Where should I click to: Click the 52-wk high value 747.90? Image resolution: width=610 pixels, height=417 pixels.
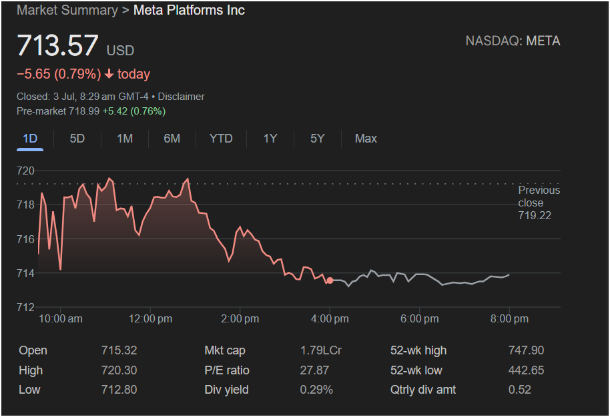tap(526, 350)
